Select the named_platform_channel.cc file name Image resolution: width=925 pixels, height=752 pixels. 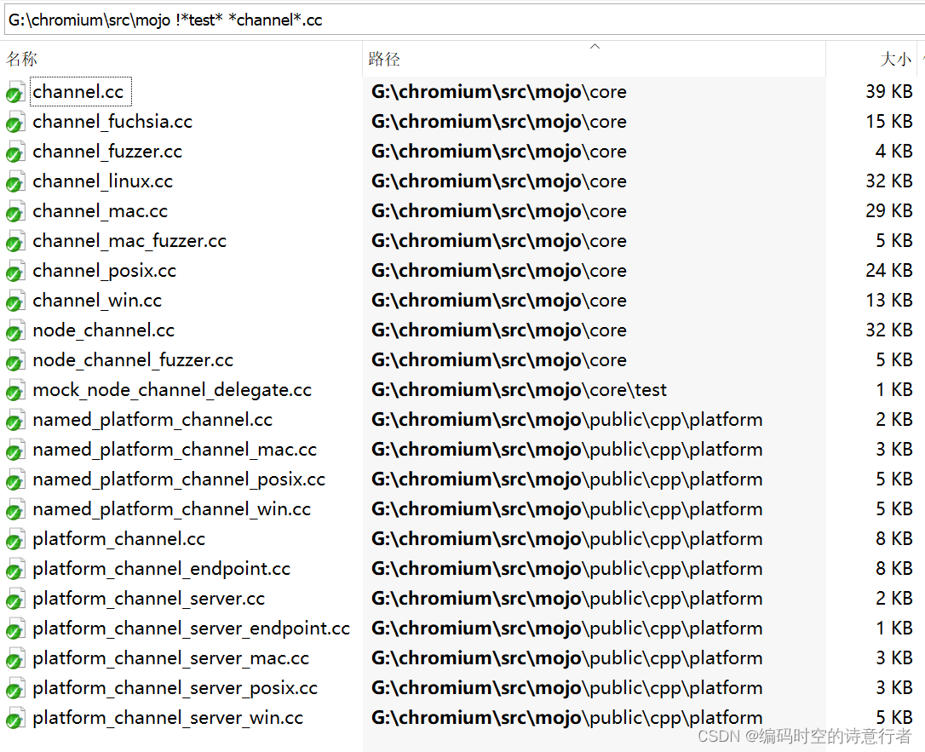[152, 419]
